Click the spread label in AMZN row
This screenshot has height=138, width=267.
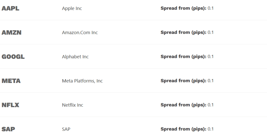point(183,32)
